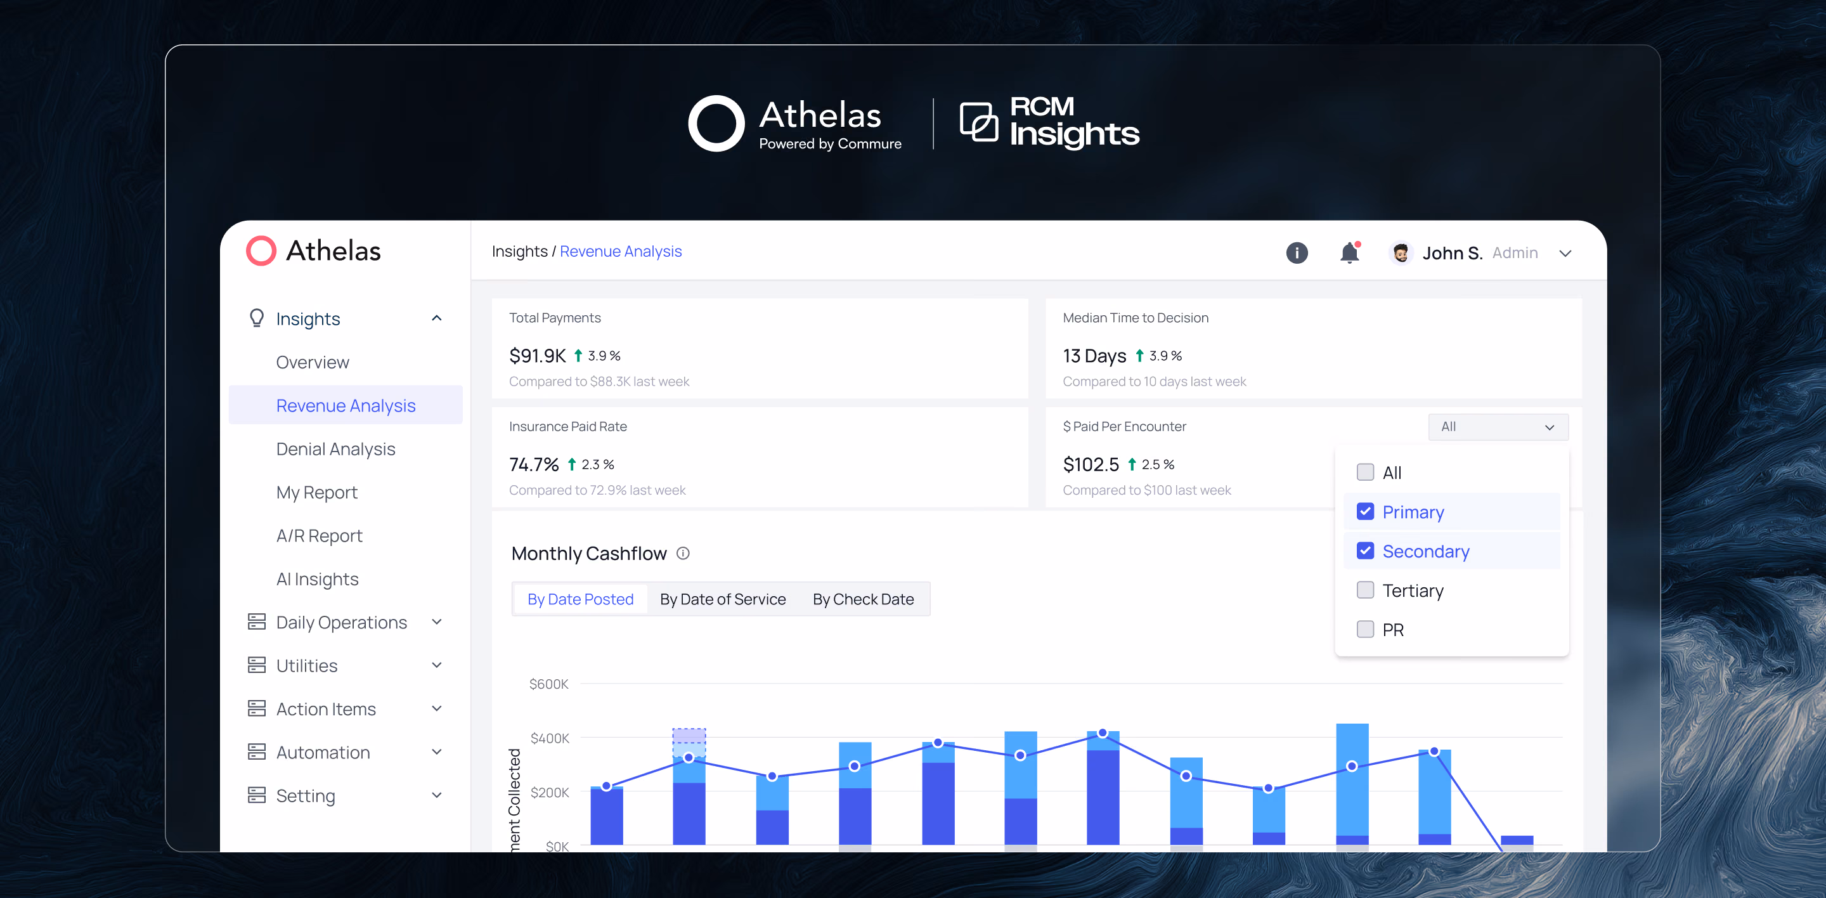Click "Compared to $88.3K last week" text
The image size is (1826, 898).
599,381
